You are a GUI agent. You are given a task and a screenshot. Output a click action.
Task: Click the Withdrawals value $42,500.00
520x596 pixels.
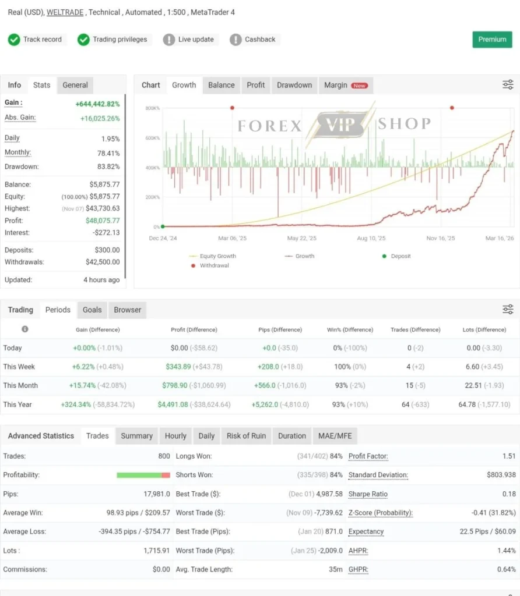[103, 262]
